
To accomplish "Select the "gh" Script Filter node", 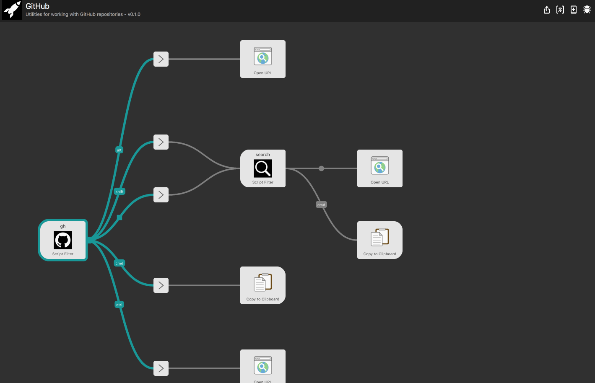I will coord(63,240).
